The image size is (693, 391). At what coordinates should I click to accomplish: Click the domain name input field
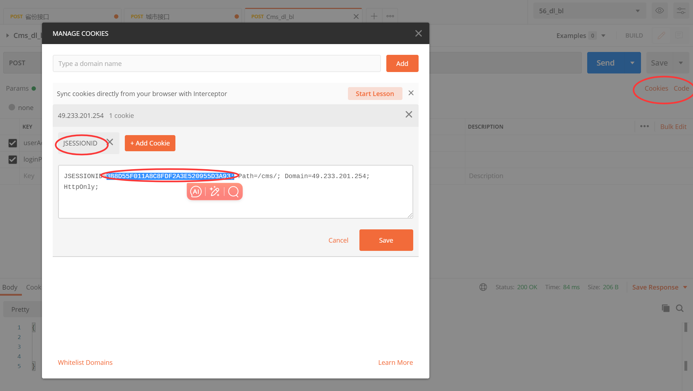click(216, 63)
